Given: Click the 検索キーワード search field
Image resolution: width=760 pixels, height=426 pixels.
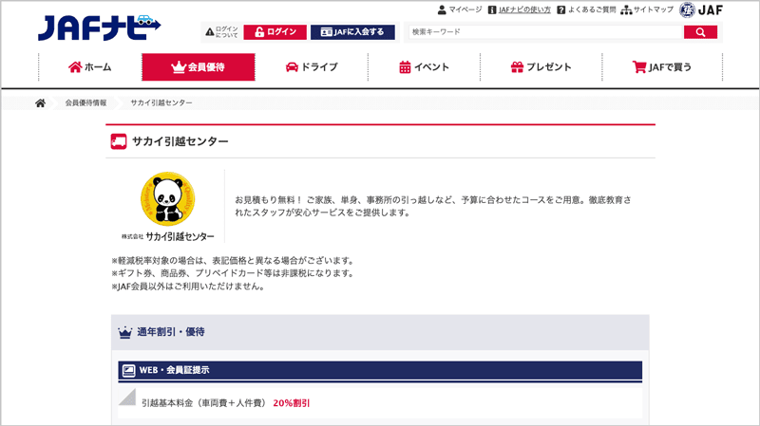Looking at the screenshot, I should (x=545, y=32).
